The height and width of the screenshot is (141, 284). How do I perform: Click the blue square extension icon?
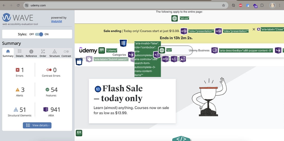248,5
